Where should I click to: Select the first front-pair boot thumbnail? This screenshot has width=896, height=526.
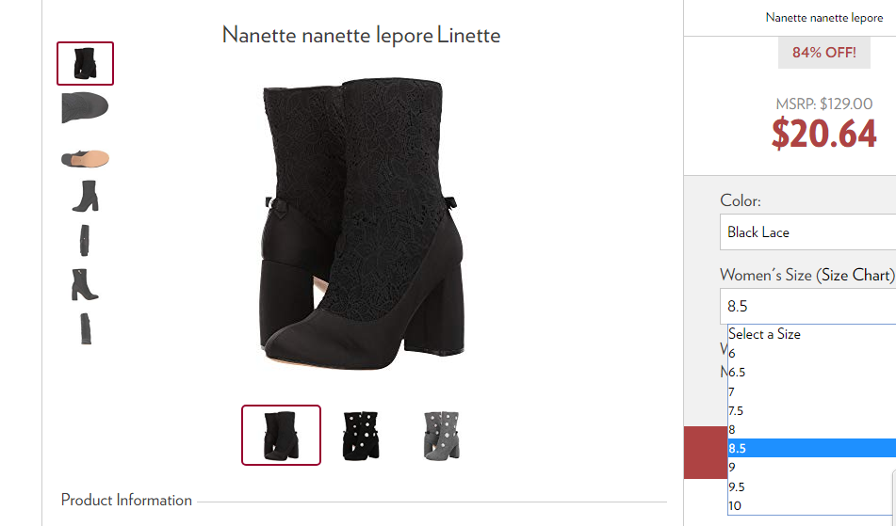[85, 63]
